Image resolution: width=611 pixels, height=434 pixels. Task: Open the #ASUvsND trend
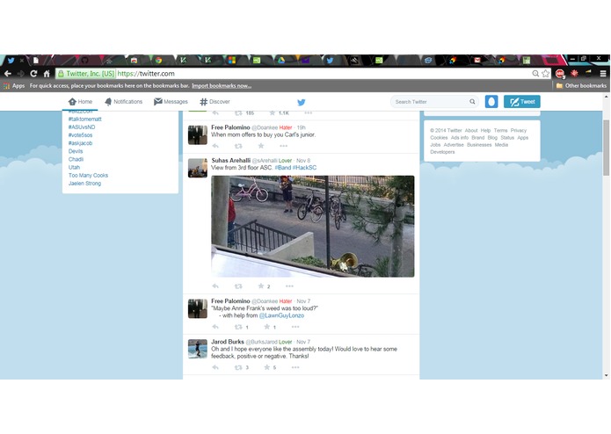pyautogui.click(x=82, y=127)
